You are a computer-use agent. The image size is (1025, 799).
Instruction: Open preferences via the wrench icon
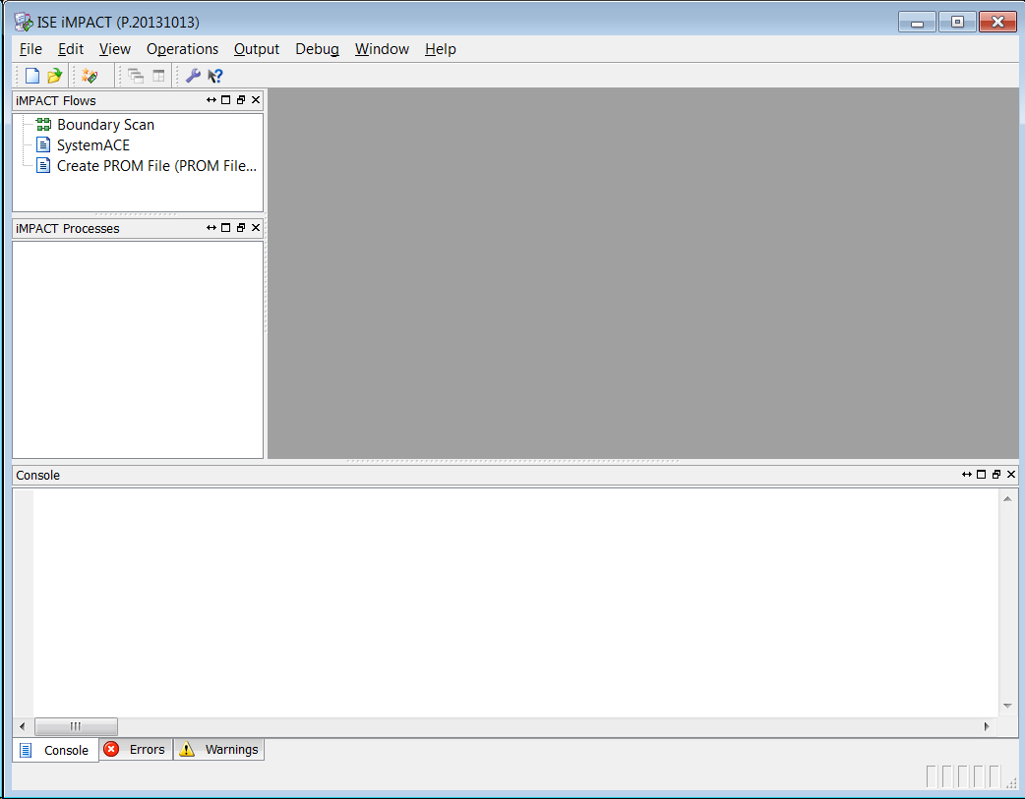(x=193, y=76)
